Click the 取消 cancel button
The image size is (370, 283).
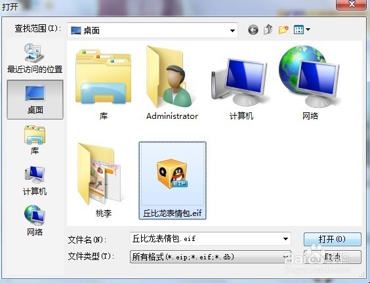pos(332,257)
